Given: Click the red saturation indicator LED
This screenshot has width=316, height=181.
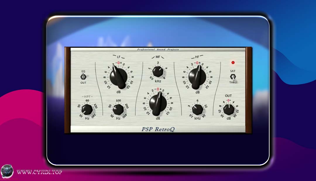Looking at the screenshot, I should 233,62.
